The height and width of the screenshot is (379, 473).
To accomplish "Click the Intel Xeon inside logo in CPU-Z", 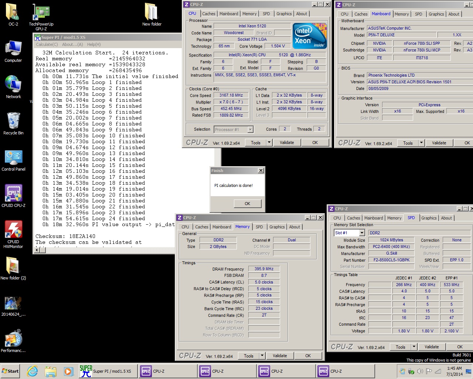I will (310, 36).
